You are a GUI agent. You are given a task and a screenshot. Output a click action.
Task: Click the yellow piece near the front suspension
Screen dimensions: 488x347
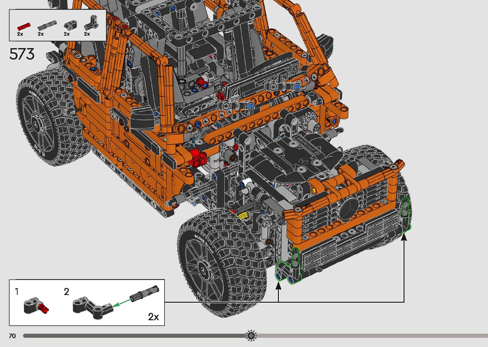point(243,216)
